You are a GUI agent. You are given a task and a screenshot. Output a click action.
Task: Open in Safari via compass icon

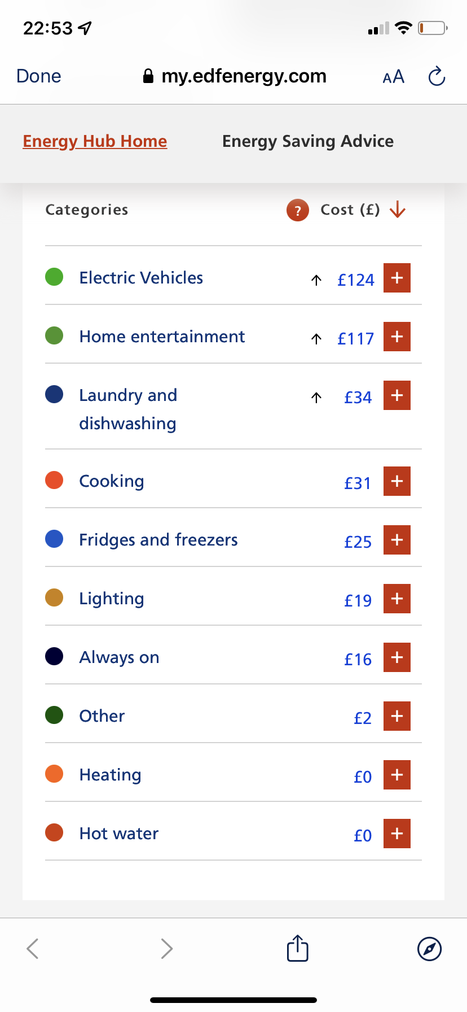click(x=430, y=949)
